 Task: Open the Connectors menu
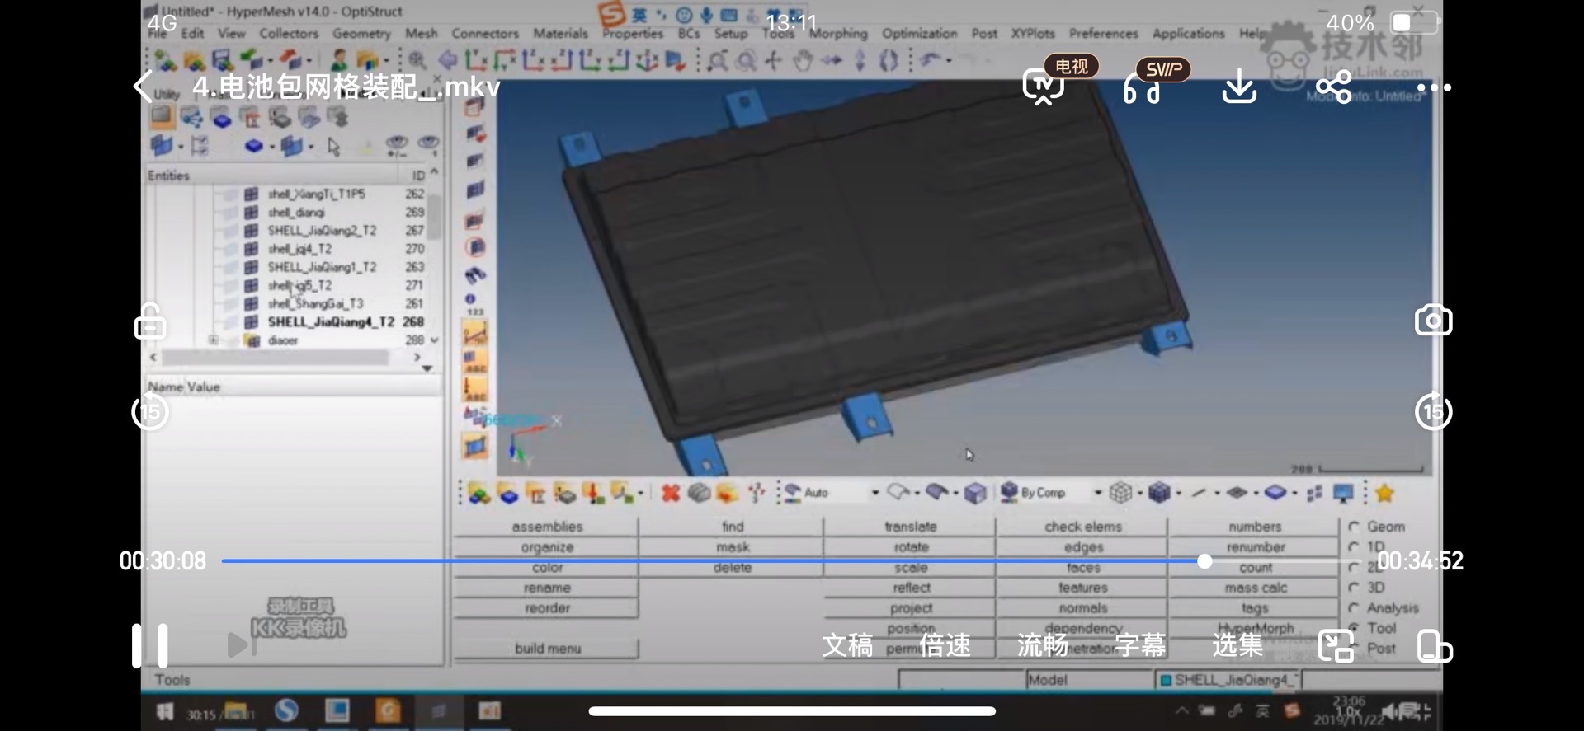pyautogui.click(x=485, y=33)
